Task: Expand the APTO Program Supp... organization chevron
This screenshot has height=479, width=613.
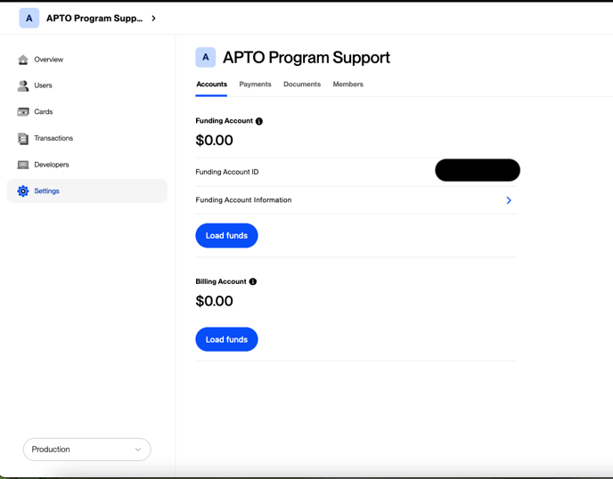Action: pos(153,18)
